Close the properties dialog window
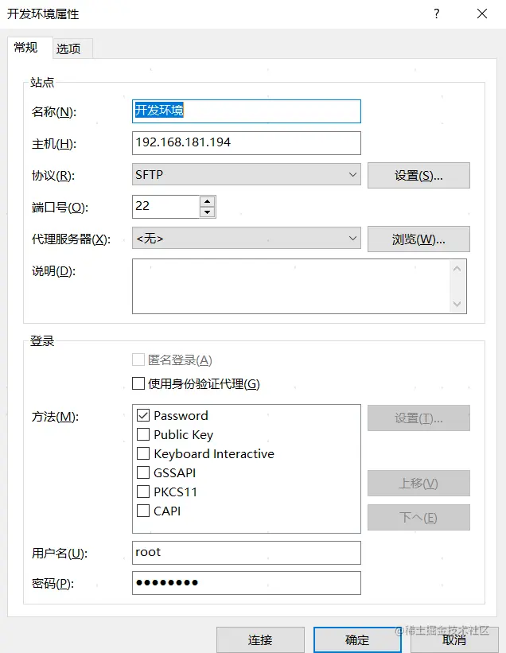The image size is (506, 653). (482, 14)
